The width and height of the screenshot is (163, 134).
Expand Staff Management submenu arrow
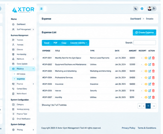33,29
